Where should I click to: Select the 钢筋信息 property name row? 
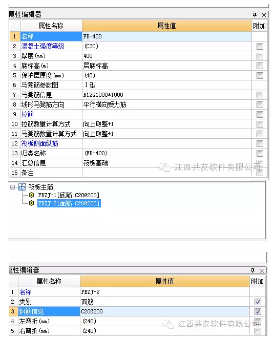click(x=49, y=311)
